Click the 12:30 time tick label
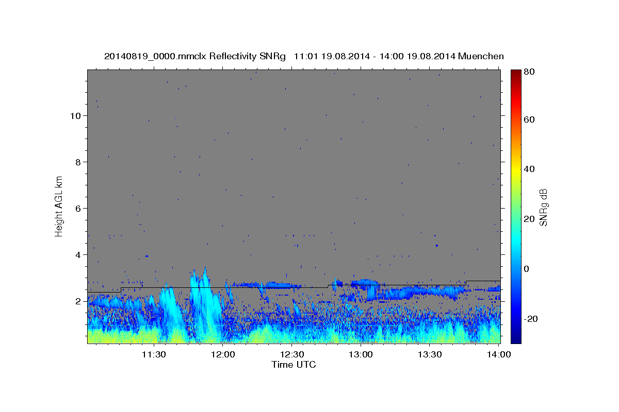 click(292, 354)
